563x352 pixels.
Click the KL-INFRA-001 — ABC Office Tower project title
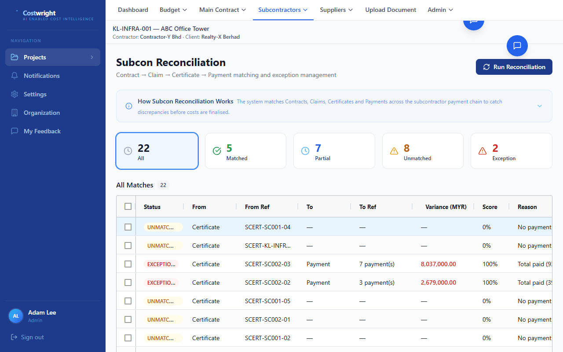161,29
